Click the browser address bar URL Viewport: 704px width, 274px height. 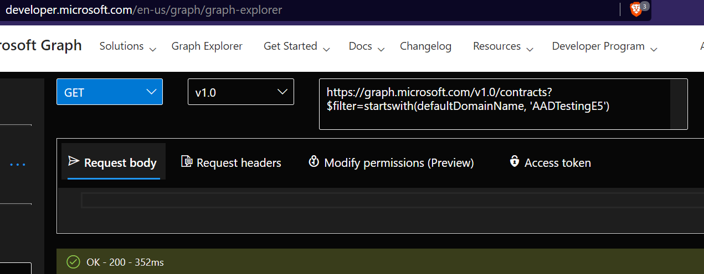coord(143,10)
